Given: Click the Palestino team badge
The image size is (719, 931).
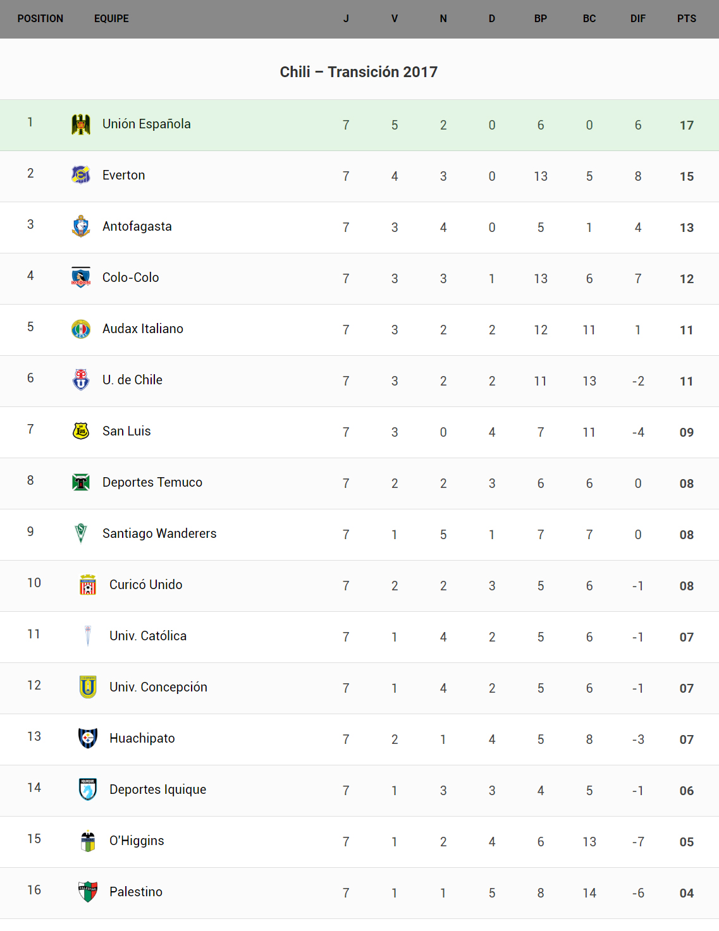Looking at the screenshot, I should pyautogui.click(x=88, y=892).
